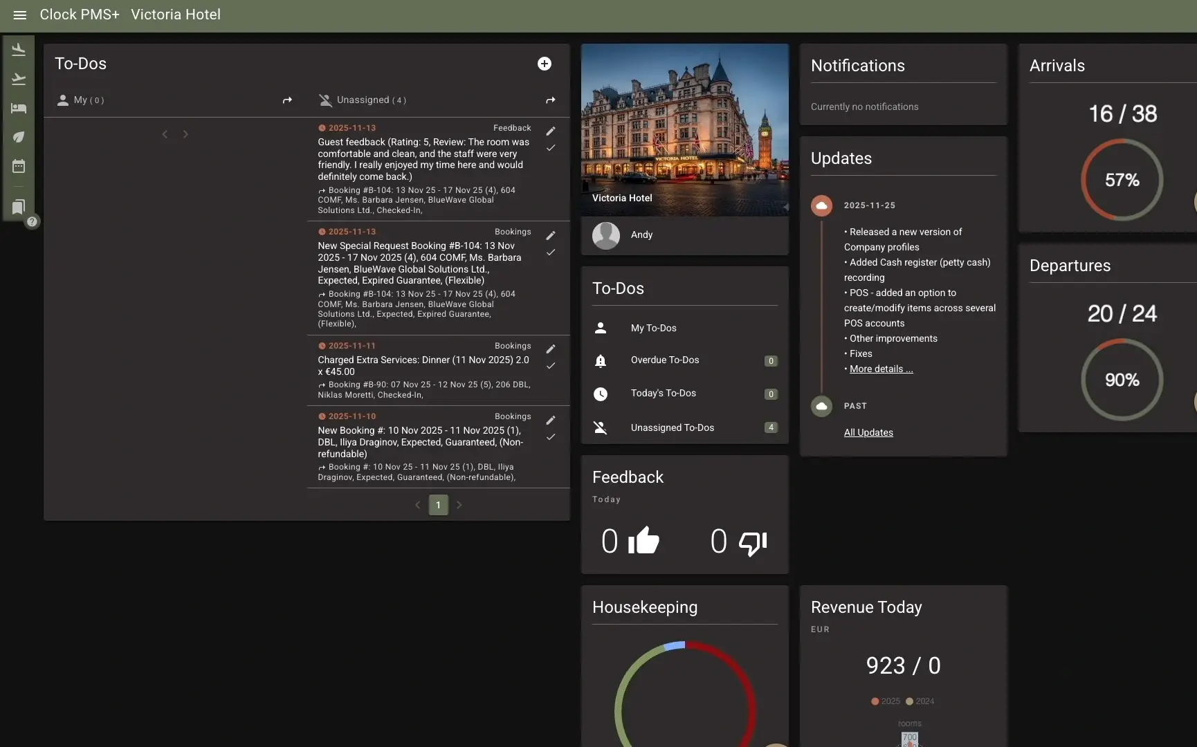Click the help question mark icon

32,222
